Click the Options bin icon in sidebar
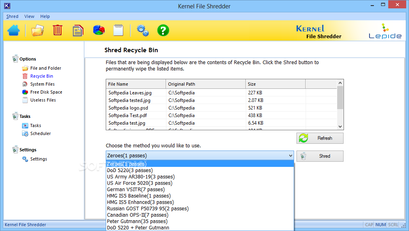Viewport: 409px width, 231px height. (15, 59)
